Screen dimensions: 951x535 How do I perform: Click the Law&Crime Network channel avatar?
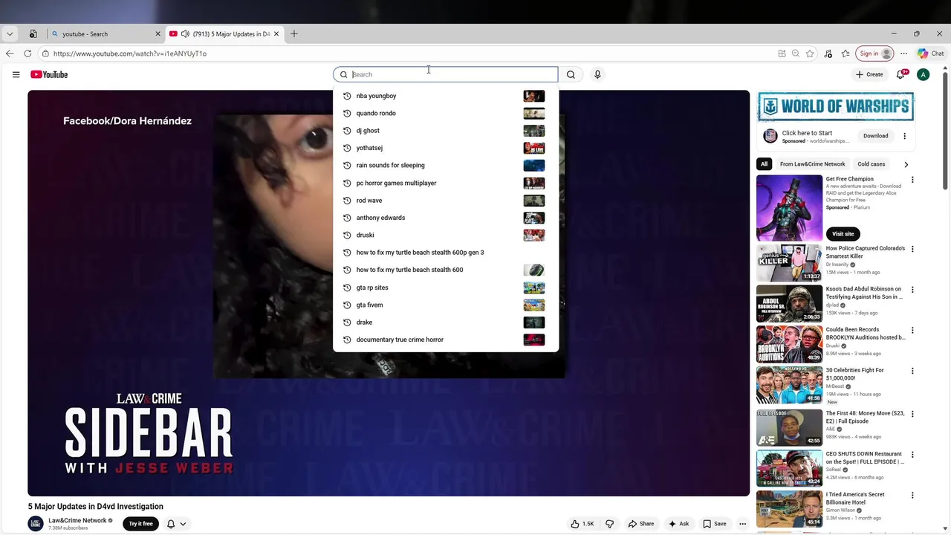click(36, 524)
